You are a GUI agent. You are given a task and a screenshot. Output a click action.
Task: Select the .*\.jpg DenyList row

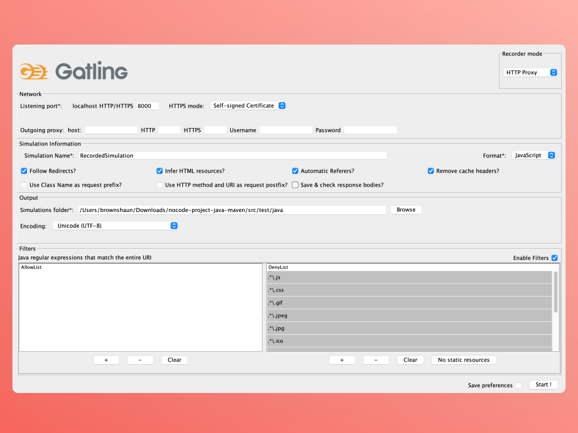pos(409,328)
